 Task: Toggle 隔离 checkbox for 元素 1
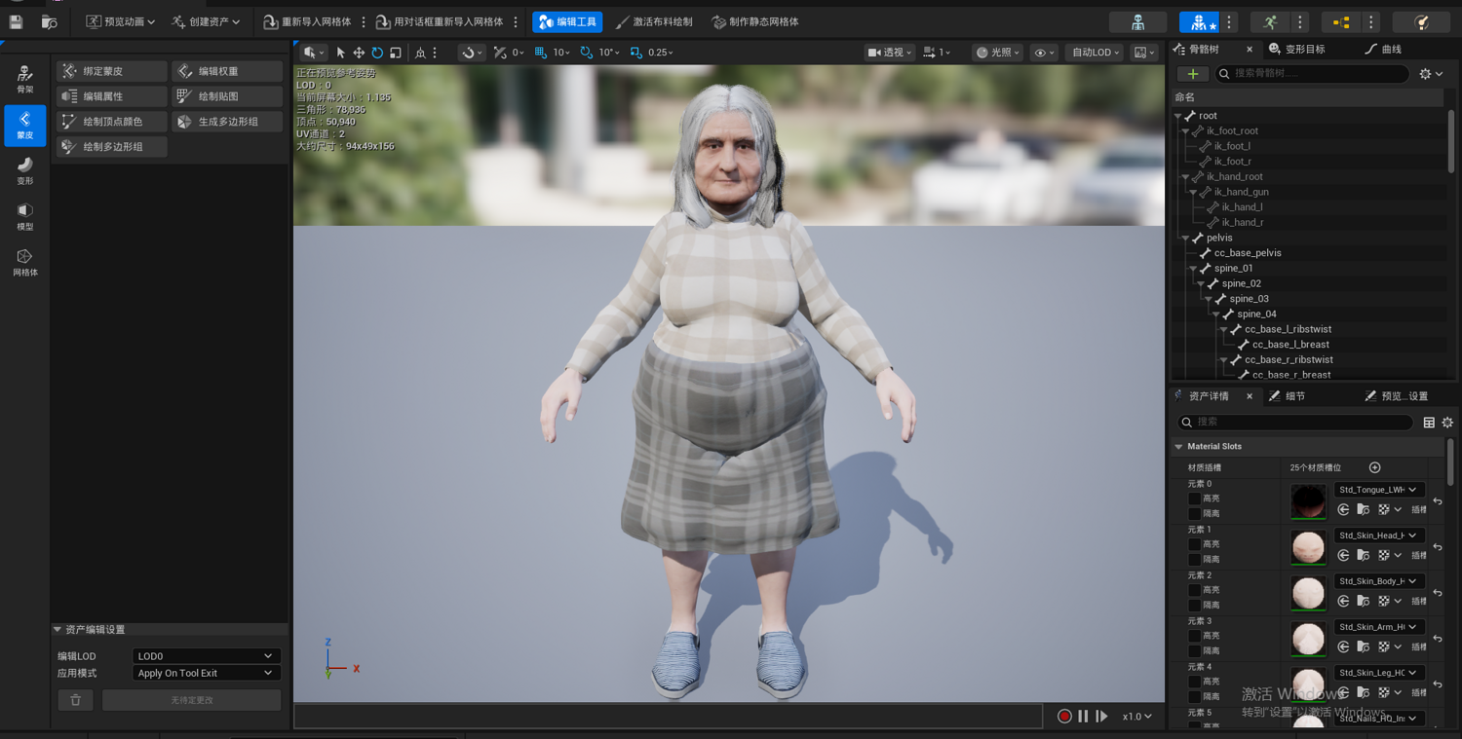(1194, 559)
